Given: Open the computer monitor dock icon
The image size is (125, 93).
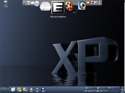Looking at the screenshot, I should coord(28,3).
